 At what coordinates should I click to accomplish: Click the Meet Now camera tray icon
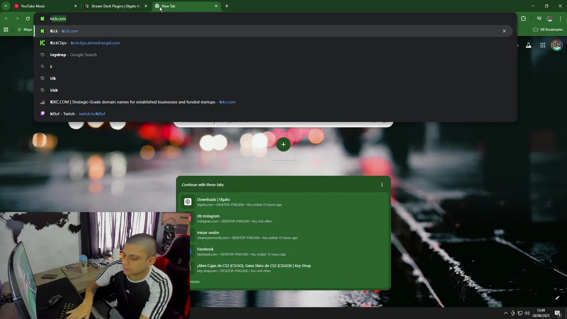[513, 313]
